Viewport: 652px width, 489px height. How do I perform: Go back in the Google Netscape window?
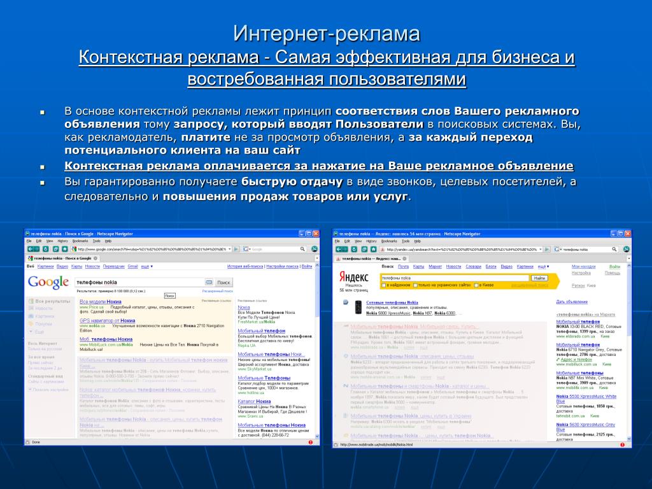click(31, 249)
